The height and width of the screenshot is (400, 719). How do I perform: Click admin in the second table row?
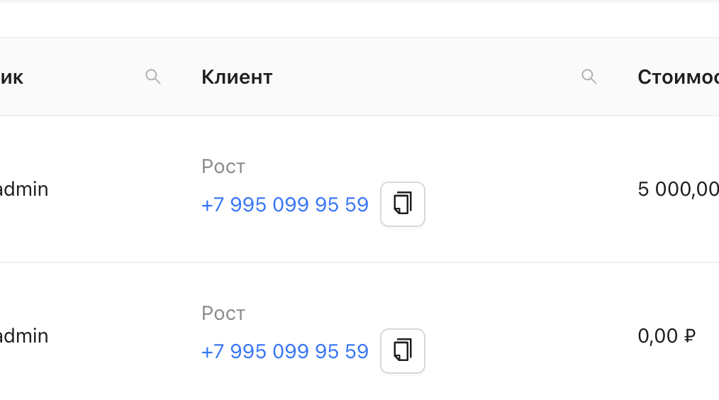coord(24,336)
